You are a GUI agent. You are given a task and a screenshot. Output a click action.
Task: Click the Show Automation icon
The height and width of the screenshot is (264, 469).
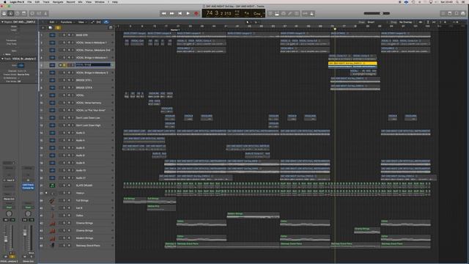92,22
